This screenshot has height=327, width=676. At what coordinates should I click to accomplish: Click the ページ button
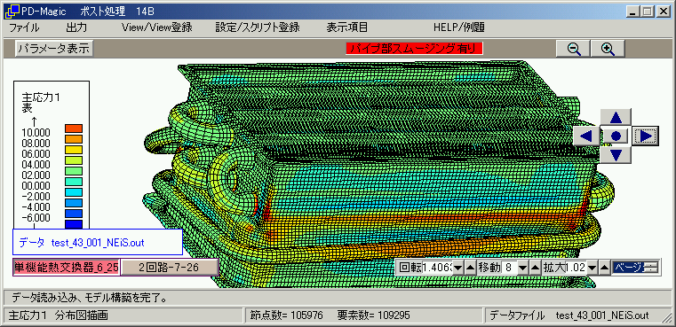(x=634, y=268)
